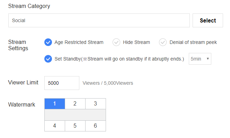The width and height of the screenshot is (230, 138).
Task: Click the Set Standby description text
Action: point(119,59)
